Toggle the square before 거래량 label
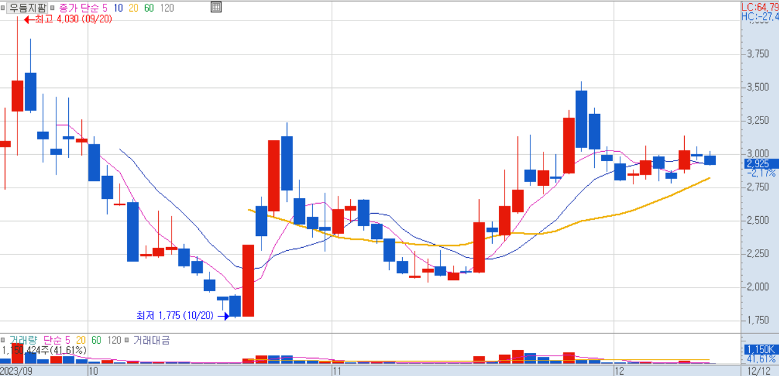The height and width of the screenshot is (376, 779). pos(3,340)
